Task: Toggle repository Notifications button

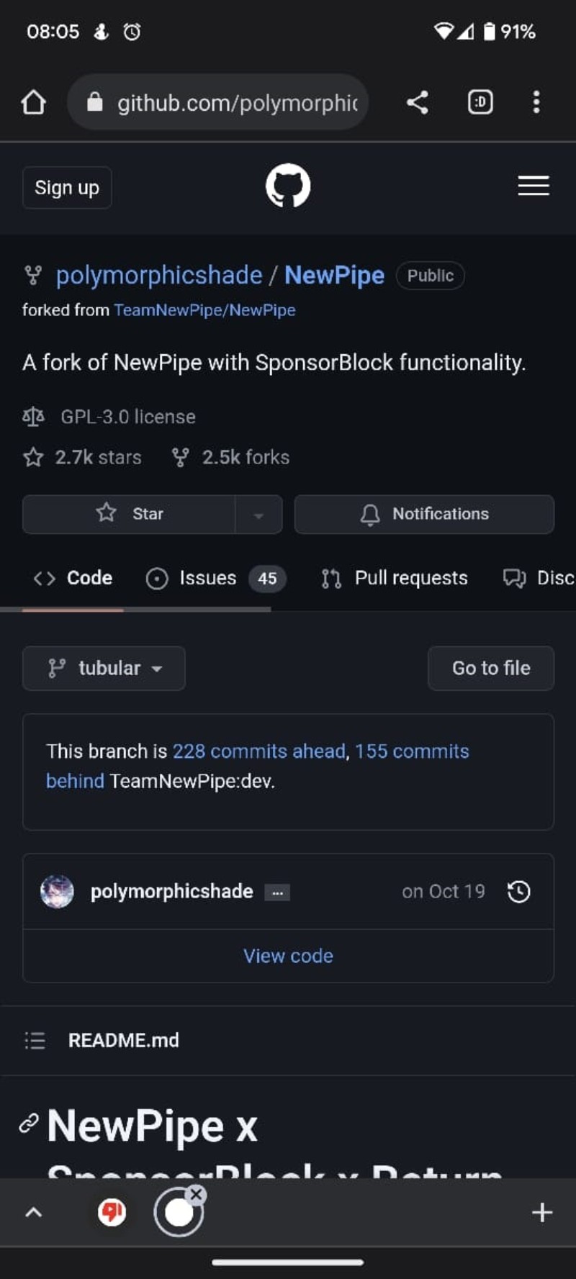Action: click(424, 514)
